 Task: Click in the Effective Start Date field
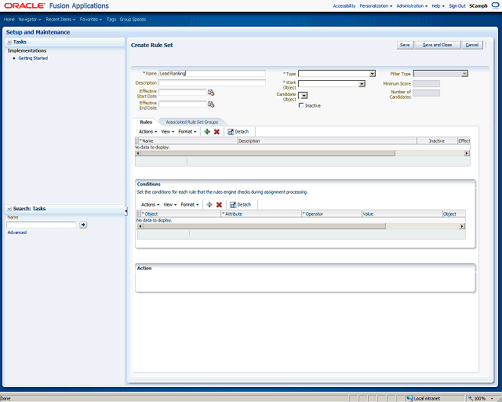click(x=183, y=93)
